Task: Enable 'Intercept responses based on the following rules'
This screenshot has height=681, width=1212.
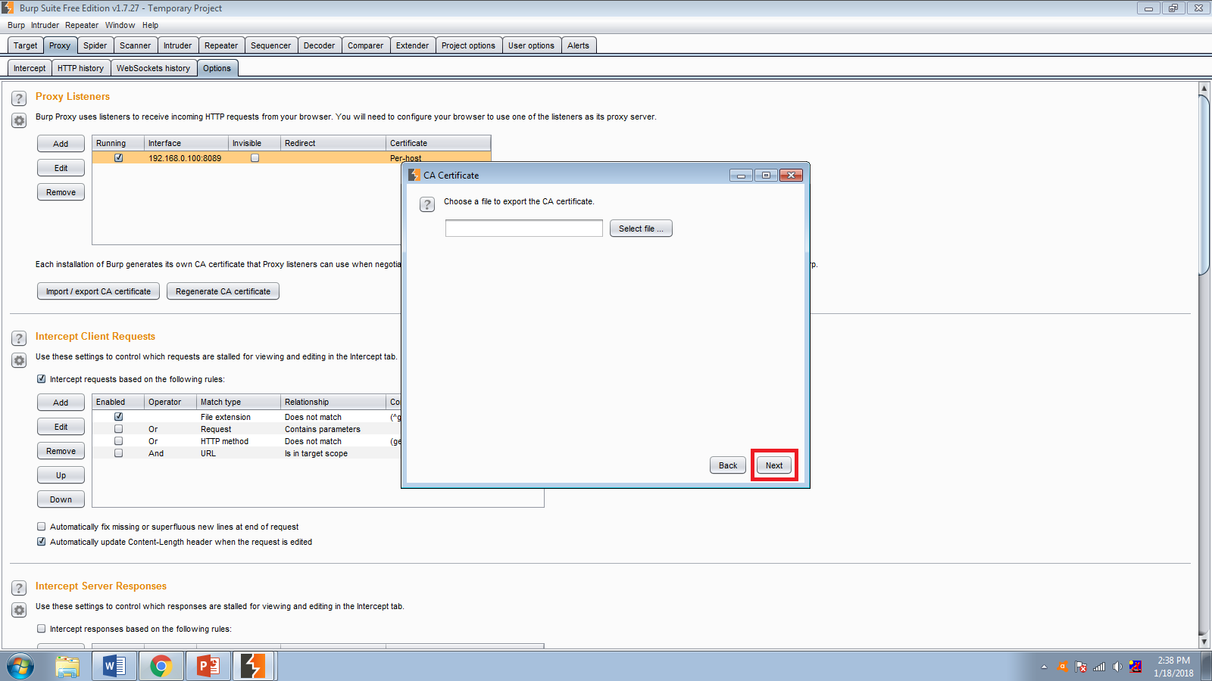Action: pyautogui.click(x=42, y=629)
